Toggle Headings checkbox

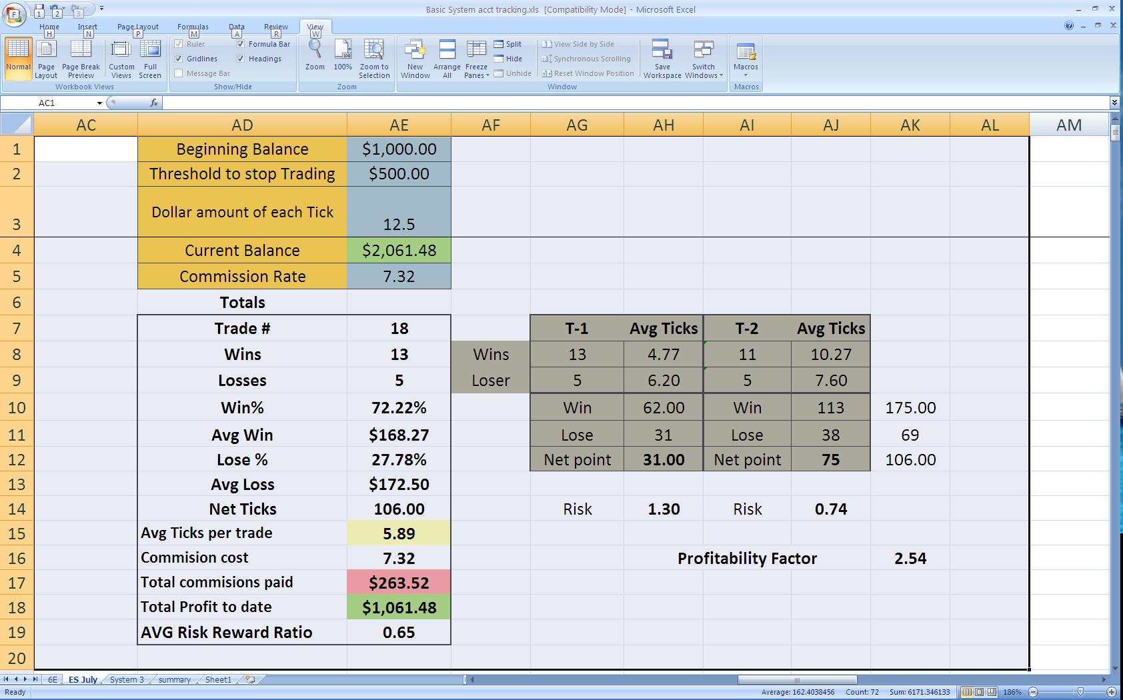click(x=240, y=59)
